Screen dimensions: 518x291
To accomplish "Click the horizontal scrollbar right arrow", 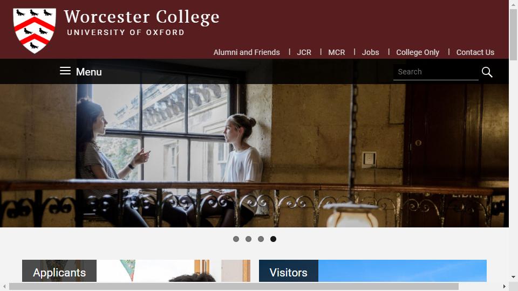I will click(505, 286).
